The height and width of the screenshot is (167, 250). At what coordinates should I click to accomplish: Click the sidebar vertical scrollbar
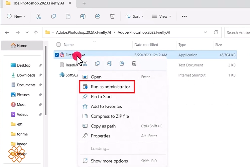(x=46, y=80)
